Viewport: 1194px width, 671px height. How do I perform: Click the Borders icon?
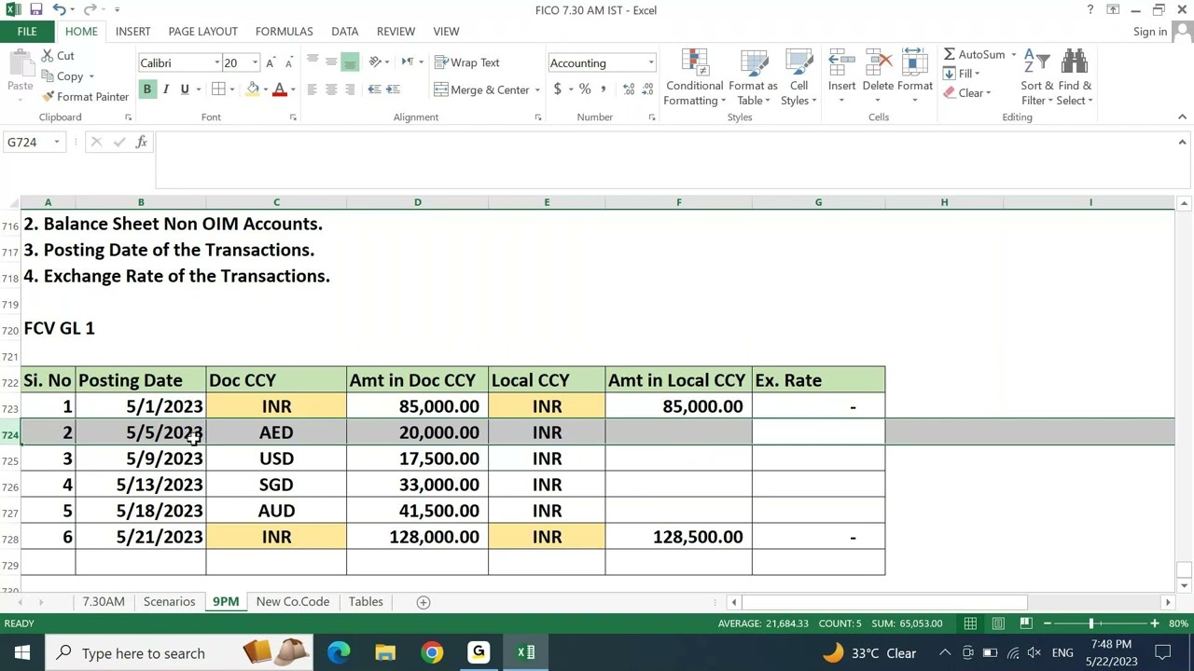point(217,89)
